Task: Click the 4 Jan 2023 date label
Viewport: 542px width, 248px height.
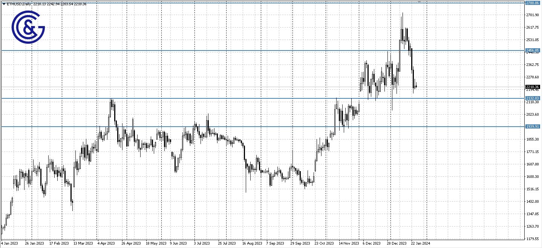Action: pyautogui.click(x=9, y=243)
